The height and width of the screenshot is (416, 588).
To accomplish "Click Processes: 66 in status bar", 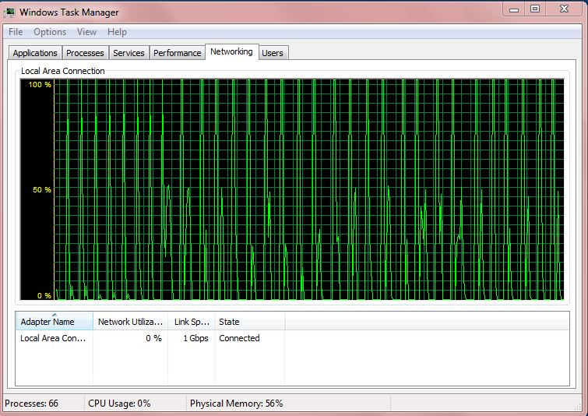I will tap(31, 404).
